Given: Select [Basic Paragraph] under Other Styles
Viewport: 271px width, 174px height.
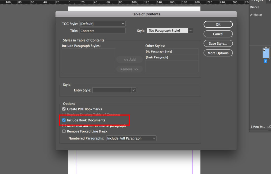Looking at the screenshot, I should pyautogui.click(x=157, y=57).
